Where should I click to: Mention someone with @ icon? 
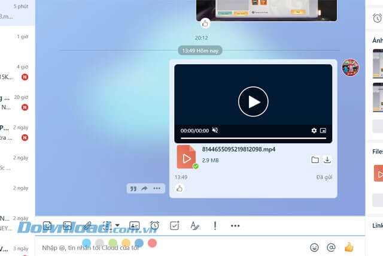click(331, 248)
